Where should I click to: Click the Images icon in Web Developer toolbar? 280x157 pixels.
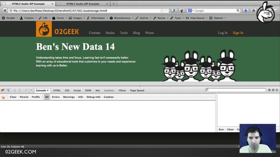tap(70, 18)
